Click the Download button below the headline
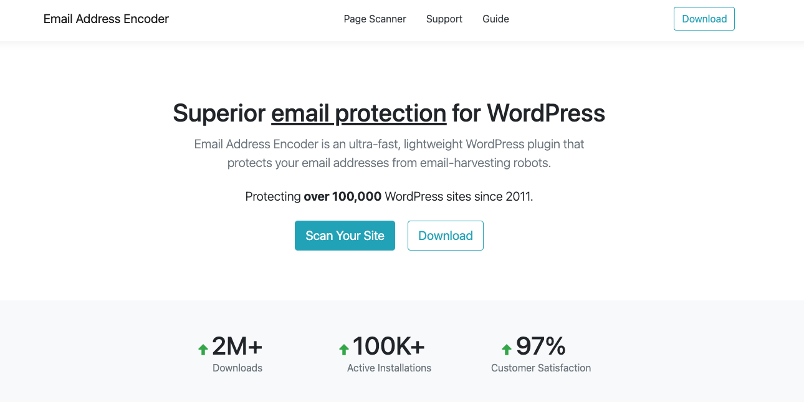Screen dimensions: 804x402 pyautogui.click(x=446, y=236)
